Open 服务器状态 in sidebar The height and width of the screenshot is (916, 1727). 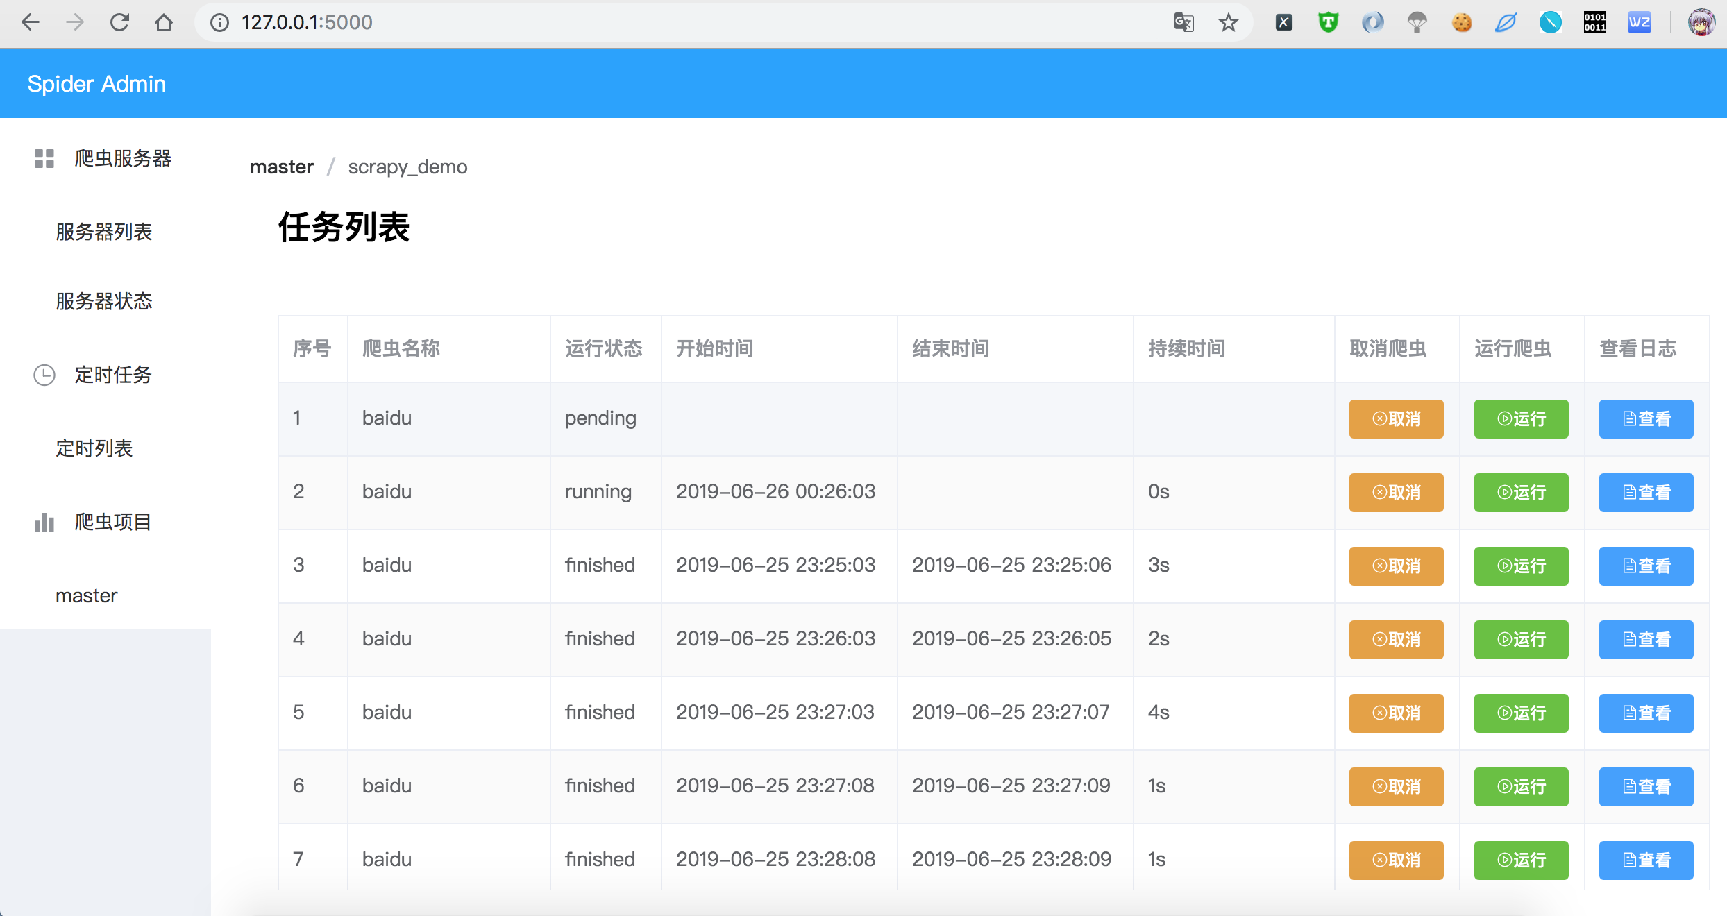point(104,301)
